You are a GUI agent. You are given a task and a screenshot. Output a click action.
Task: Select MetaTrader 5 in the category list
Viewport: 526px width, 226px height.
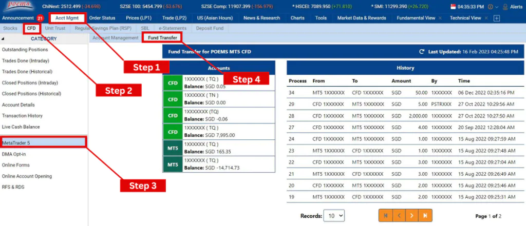point(44,142)
